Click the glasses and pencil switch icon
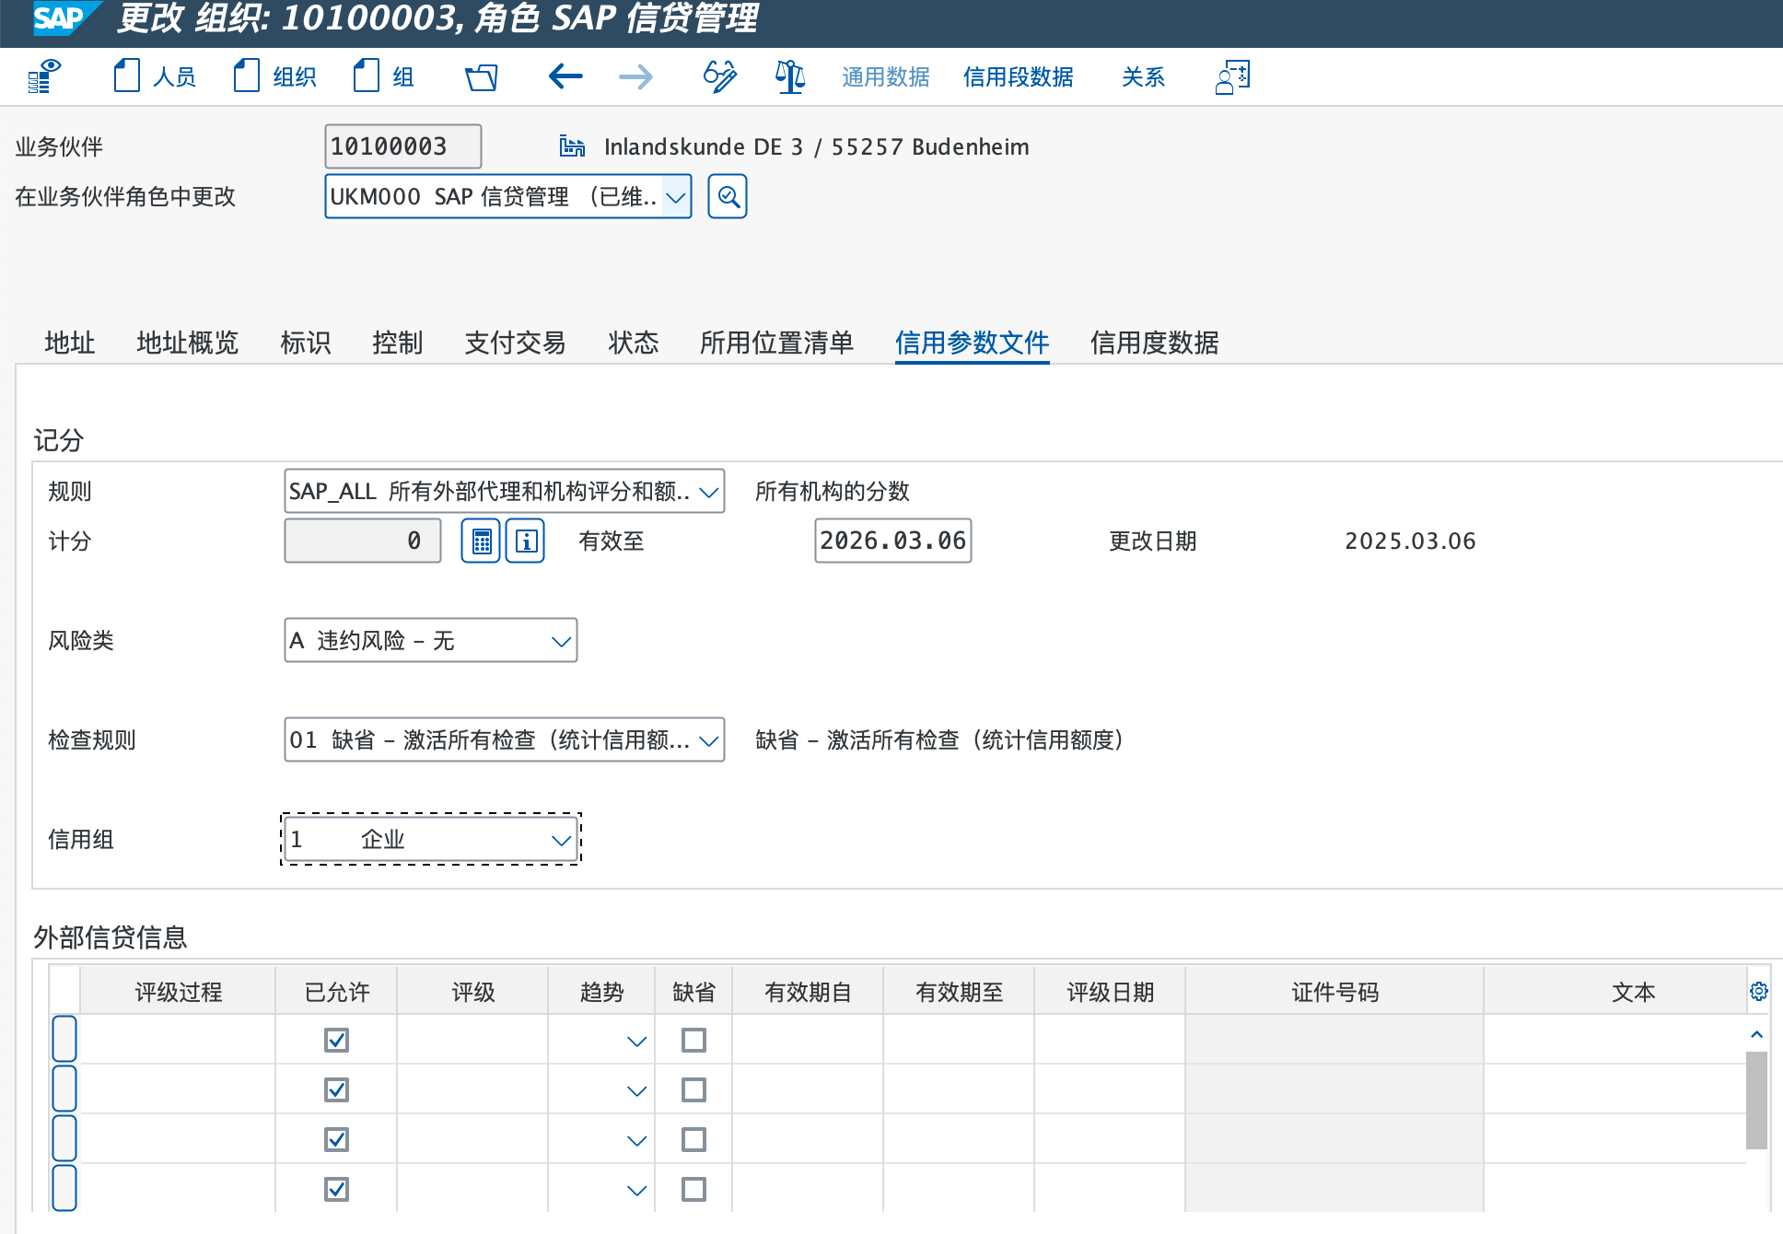 click(x=719, y=76)
